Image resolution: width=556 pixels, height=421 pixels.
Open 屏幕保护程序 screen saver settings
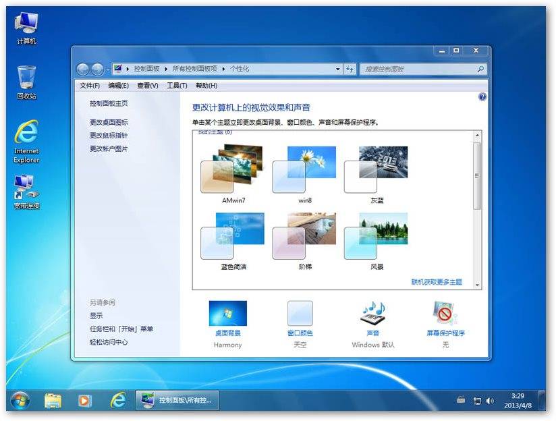(445, 319)
